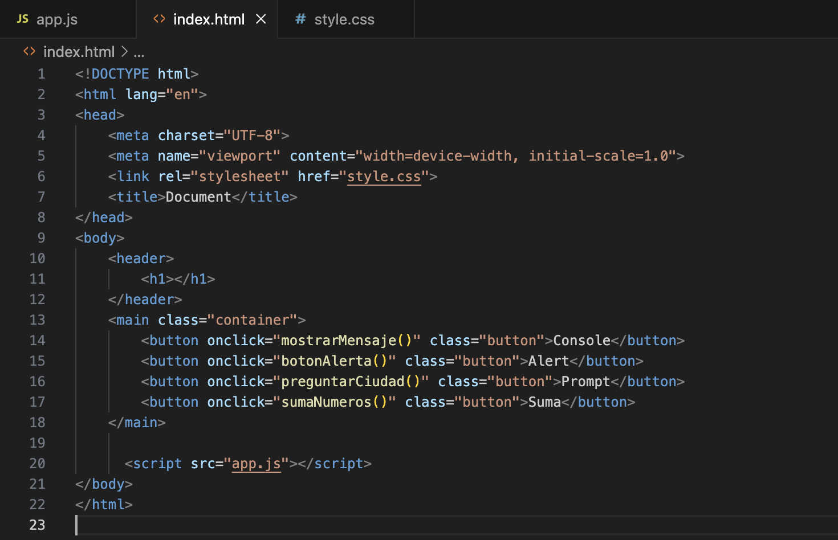Click the closing html tag

click(104, 505)
